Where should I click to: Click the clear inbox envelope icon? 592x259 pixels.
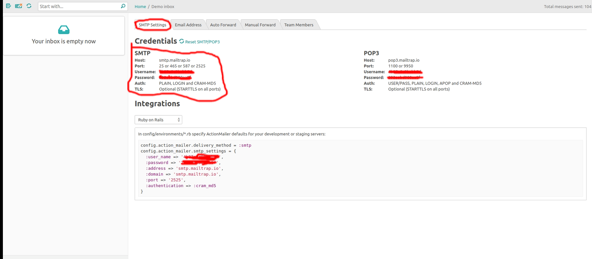pos(19,6)
